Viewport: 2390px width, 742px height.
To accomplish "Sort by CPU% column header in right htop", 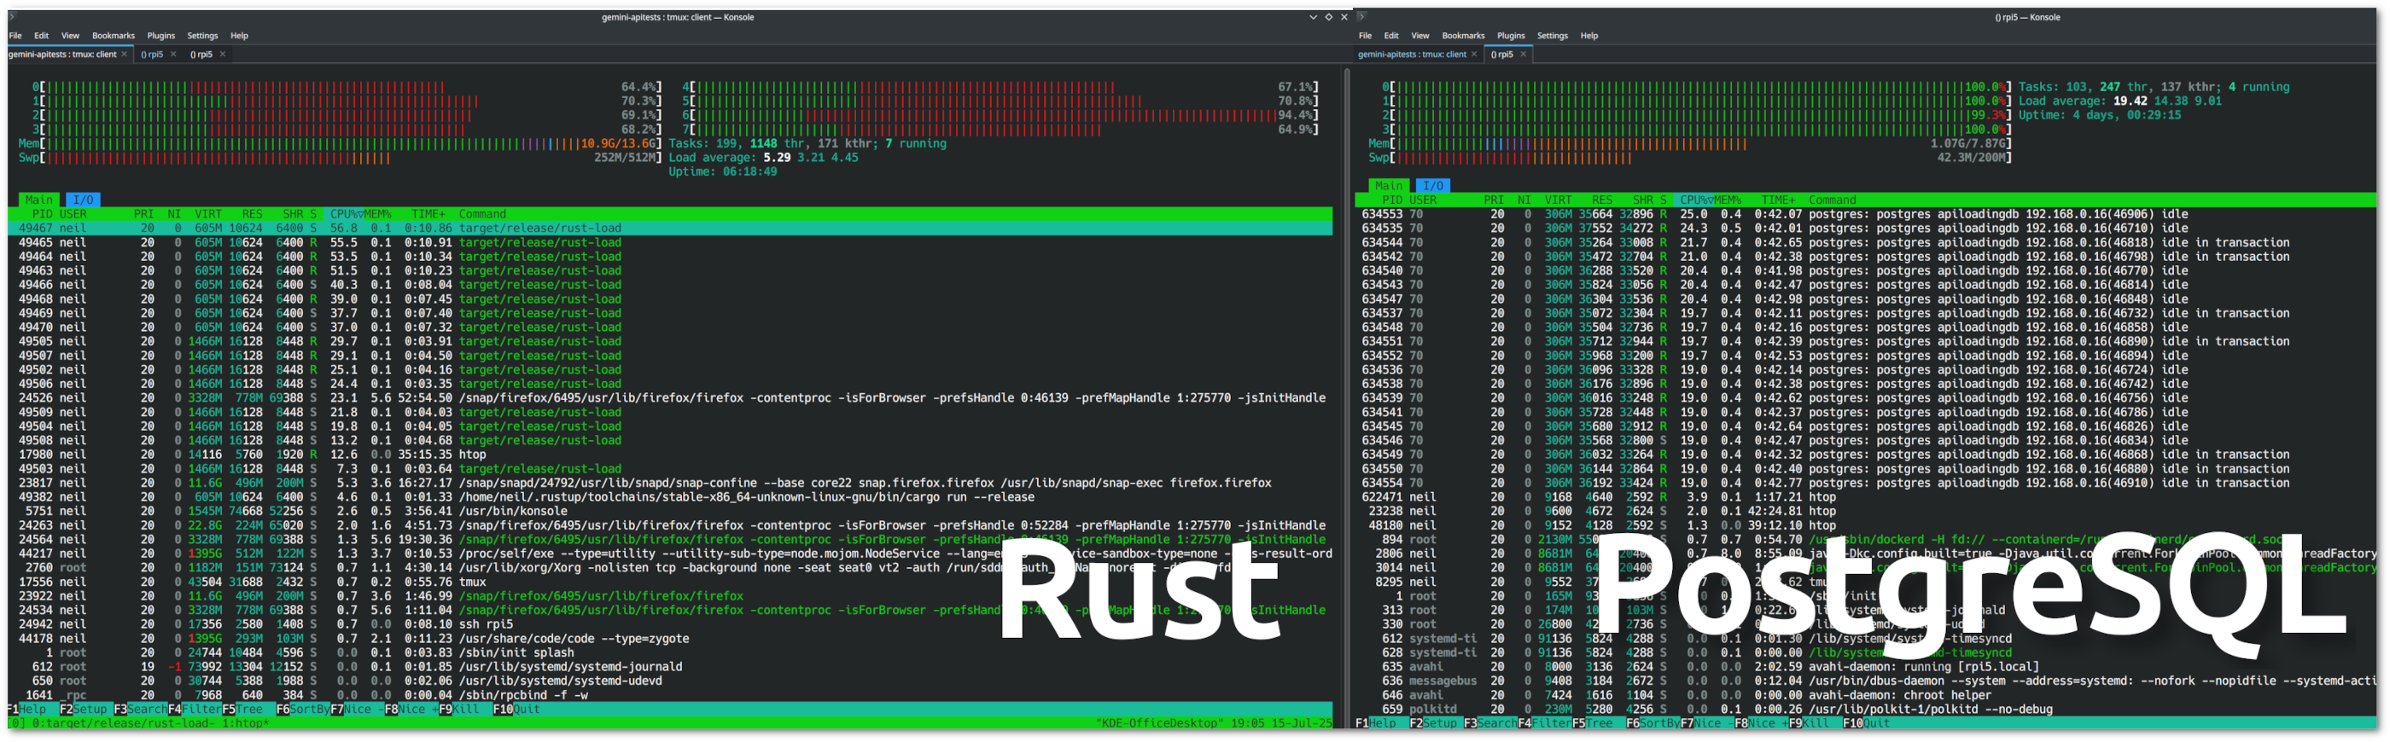I will point(1694,200).
